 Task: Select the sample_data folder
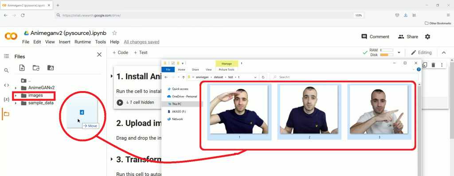point(41,103)
